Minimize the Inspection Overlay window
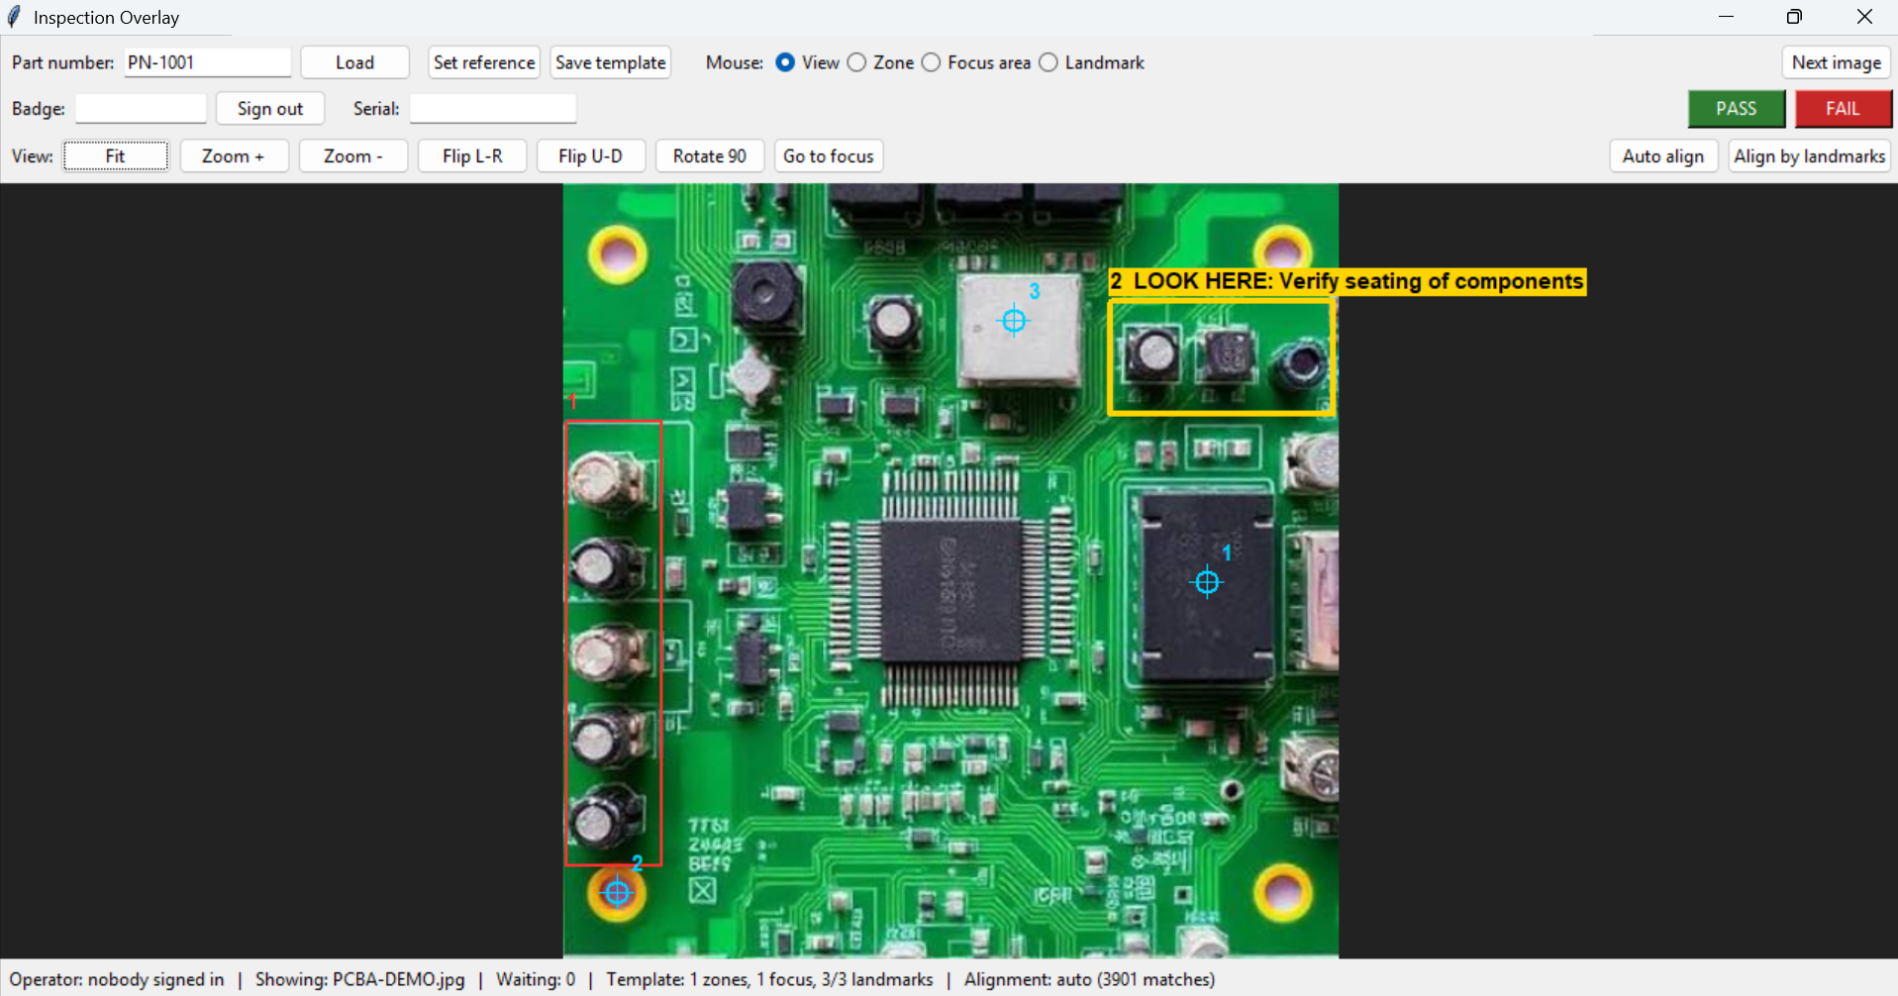 (x=1726, y=17)
